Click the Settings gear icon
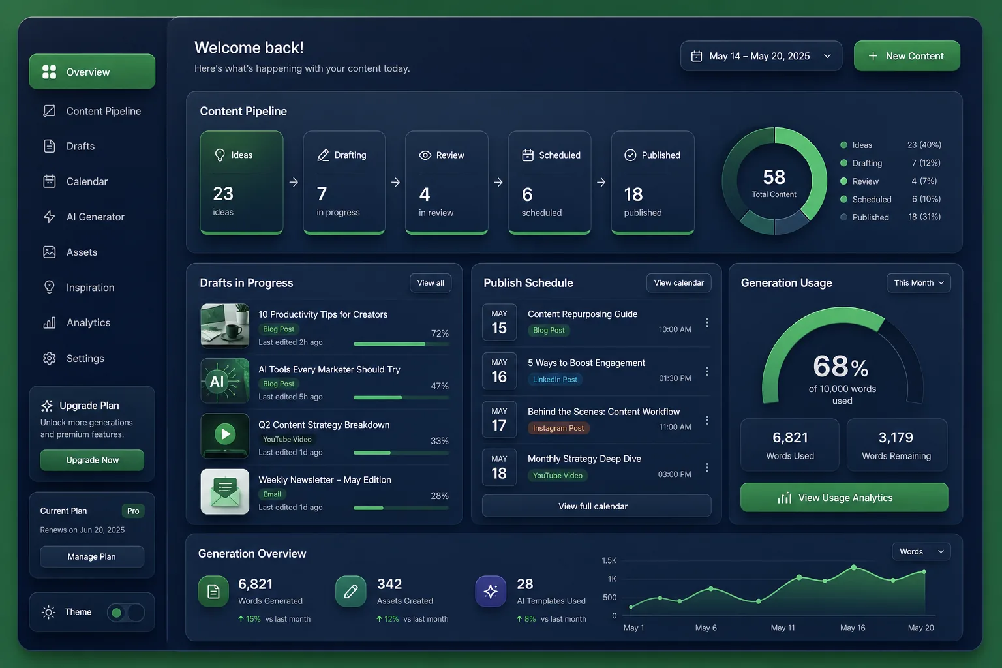 coord(49,358)
